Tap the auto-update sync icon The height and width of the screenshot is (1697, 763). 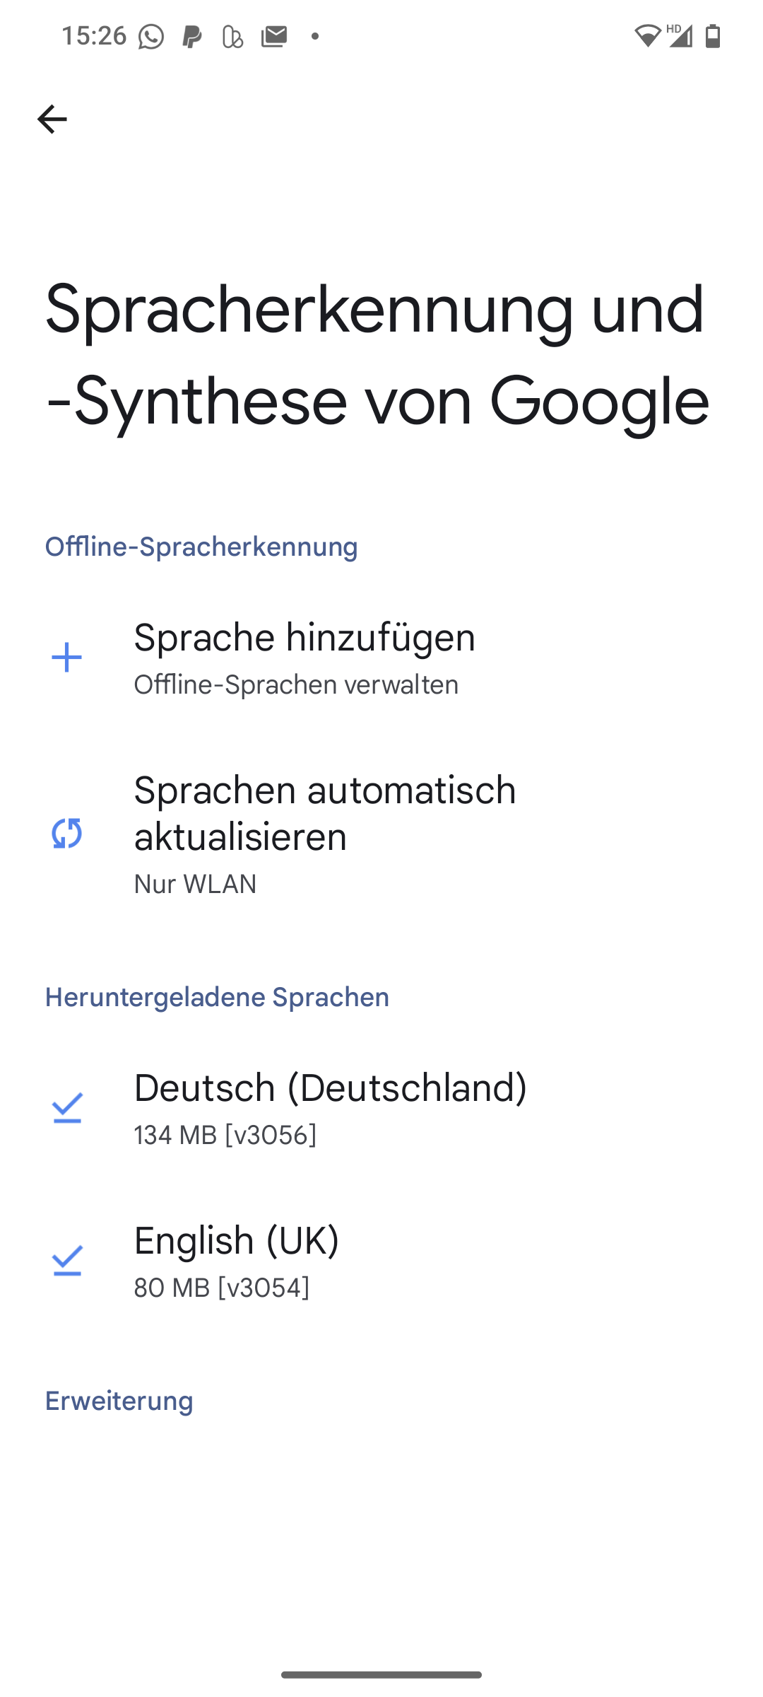(67, 834)
